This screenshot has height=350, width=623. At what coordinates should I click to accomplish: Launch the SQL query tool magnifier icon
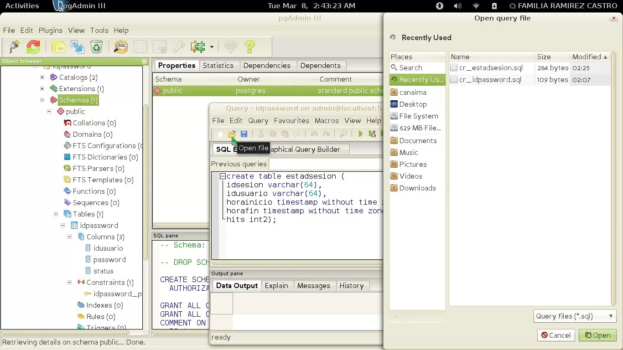click(x=121, y=46)
